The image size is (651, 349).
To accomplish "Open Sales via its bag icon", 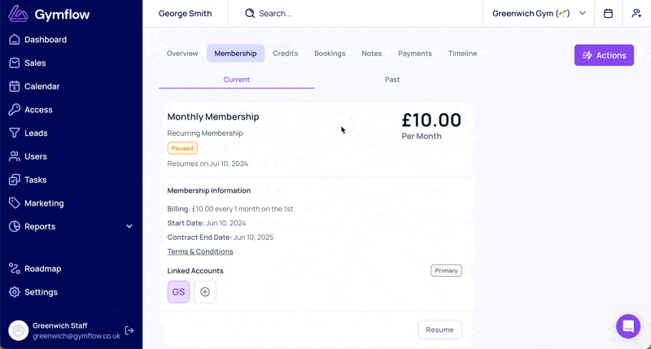I will (15, 63).
